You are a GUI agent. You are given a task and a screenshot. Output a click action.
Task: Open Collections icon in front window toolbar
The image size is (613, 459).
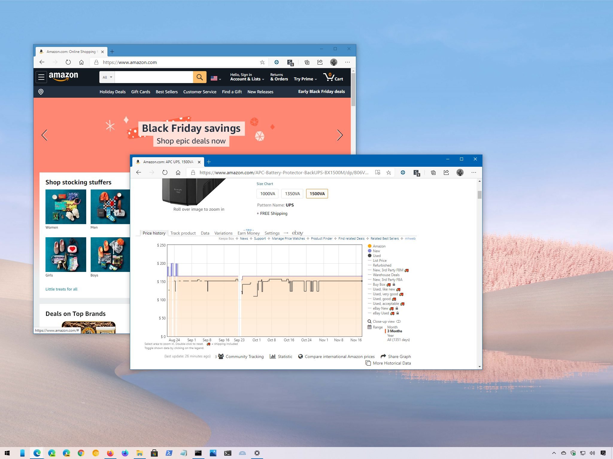coord(433,172)
